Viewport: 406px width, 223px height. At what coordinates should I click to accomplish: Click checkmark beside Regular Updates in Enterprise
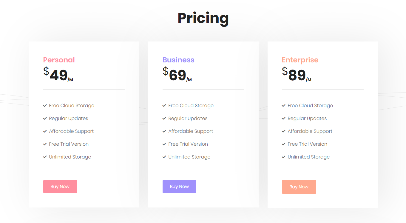pyautogui.click(x=284, y=118)
